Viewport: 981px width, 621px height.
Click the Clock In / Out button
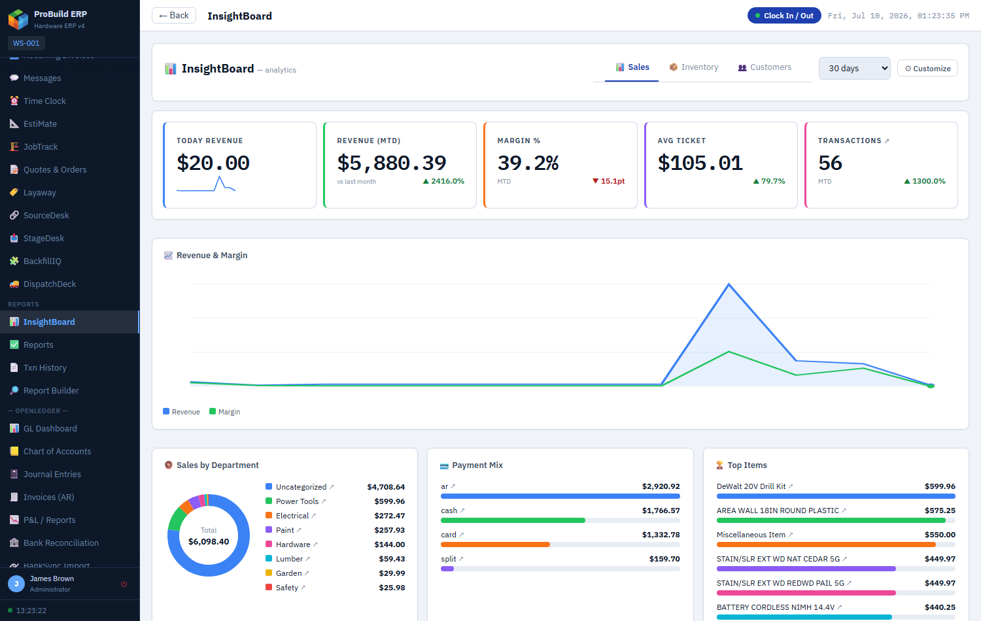pos(783,15)
